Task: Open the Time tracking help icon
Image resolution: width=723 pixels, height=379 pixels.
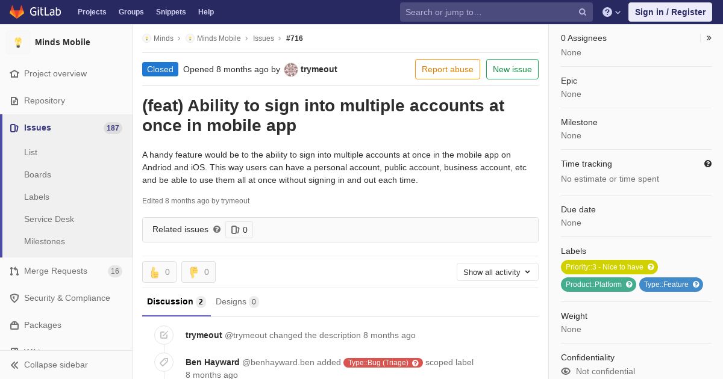Action: pos(708,164)
